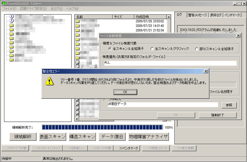Select the date 2009/07/23 14:31:40

click(x=150, y=25)
